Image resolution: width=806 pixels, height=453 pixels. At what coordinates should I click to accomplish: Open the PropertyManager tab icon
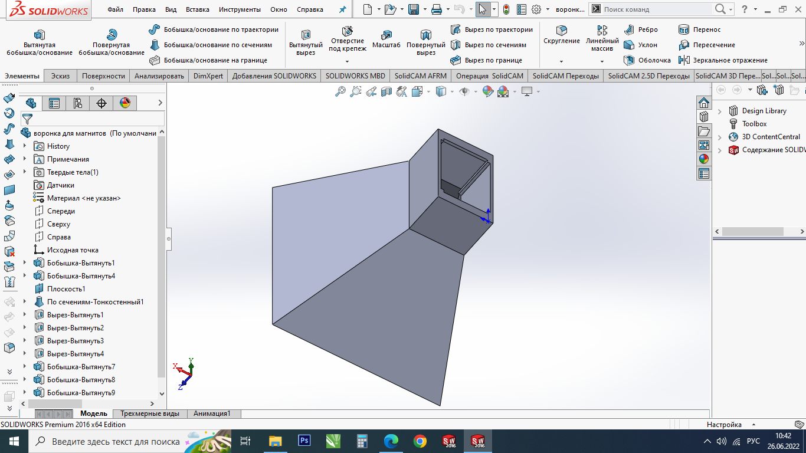[54, 103]
